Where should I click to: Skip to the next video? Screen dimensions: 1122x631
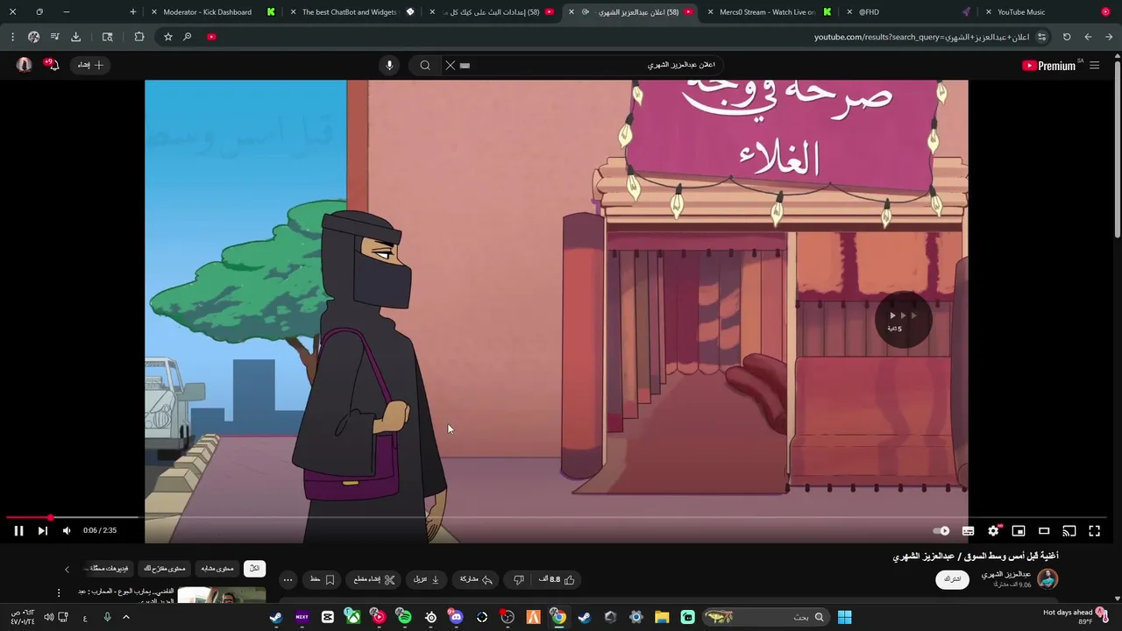[42, 530]
